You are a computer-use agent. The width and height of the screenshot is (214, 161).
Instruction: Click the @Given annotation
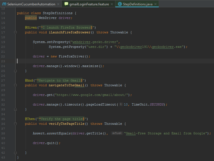pos(31,27)
